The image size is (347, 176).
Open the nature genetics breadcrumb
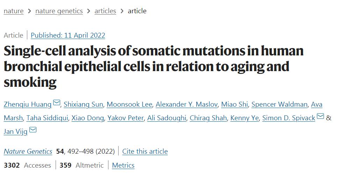(59, 11)
